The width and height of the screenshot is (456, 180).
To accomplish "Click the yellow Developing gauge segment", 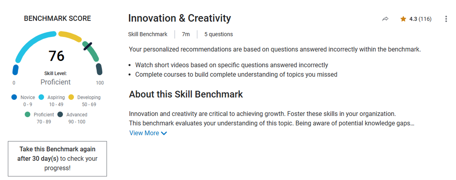I will 70,36.
